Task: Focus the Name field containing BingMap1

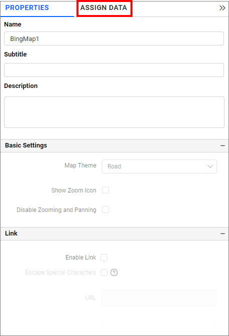Action: 114,38
